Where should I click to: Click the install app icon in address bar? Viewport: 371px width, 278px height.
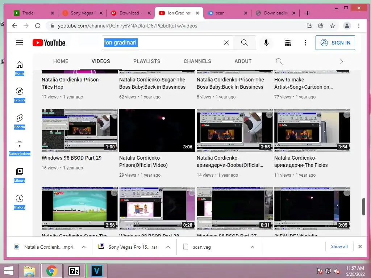point(309,26)
